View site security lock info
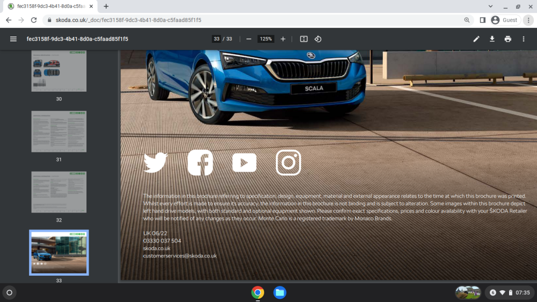This screenshot has width=537, height=302. (49, 20)
